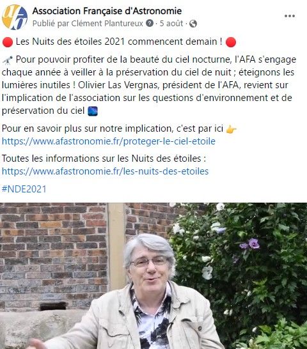Click the night sky emoji after ciel

(x=93, y=111)
